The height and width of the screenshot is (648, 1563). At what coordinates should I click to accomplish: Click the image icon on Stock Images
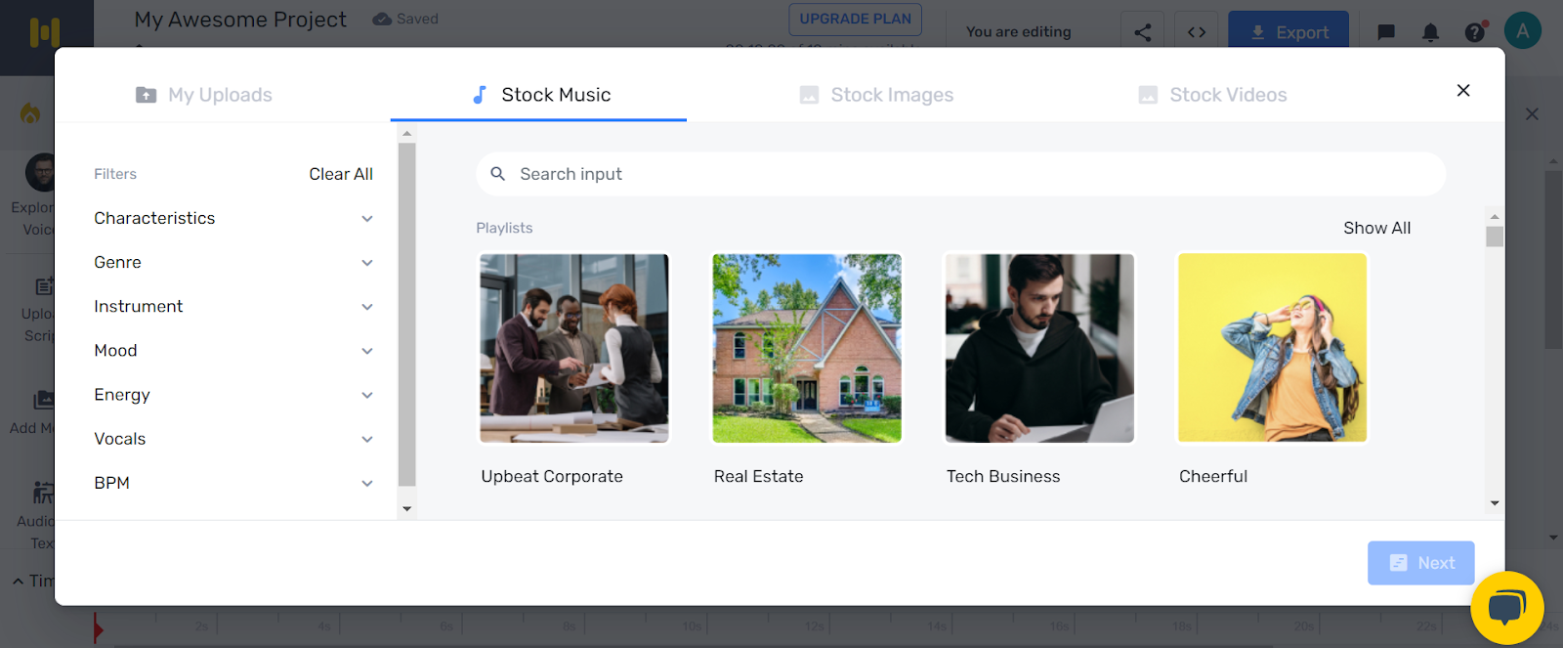(x=809, y=95)
